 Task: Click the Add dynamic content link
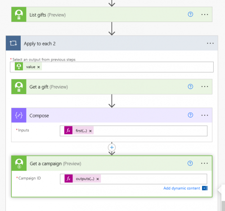tap(182, 188)
